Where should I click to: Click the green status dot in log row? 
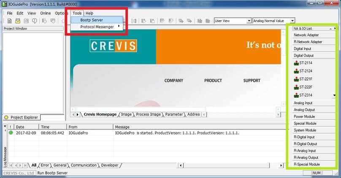(11, 132)
